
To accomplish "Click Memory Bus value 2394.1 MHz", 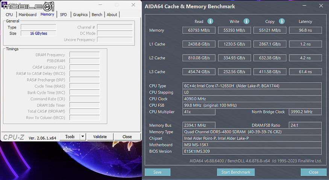I will (199, 125).
